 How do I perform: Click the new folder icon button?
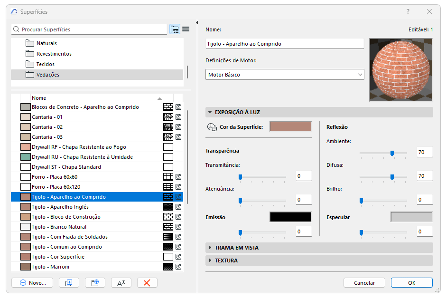point(95,283)
